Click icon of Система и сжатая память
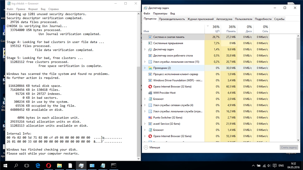 click(x=150, y=37)
